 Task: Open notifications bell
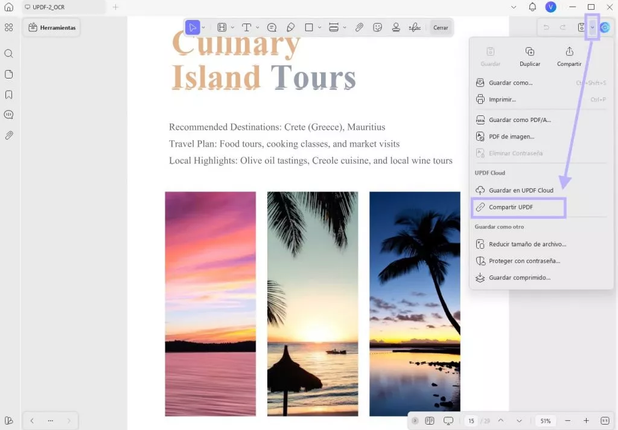[x=532, y=7]
